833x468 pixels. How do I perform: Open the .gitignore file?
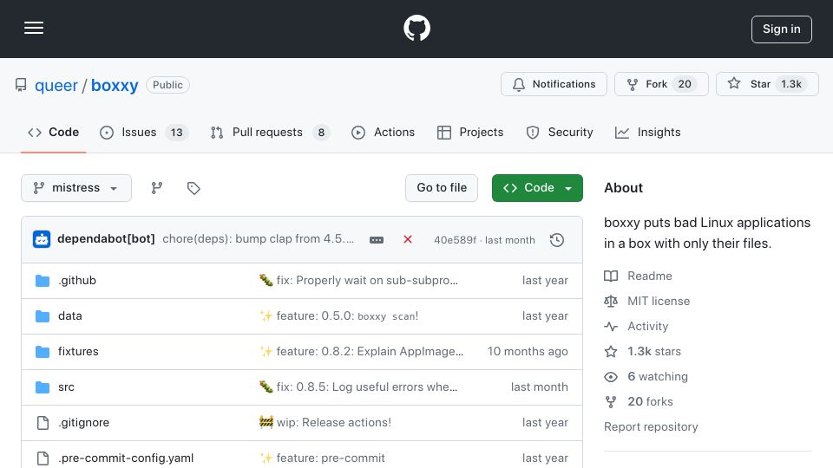pyautogui.click(x=83, y=422)
